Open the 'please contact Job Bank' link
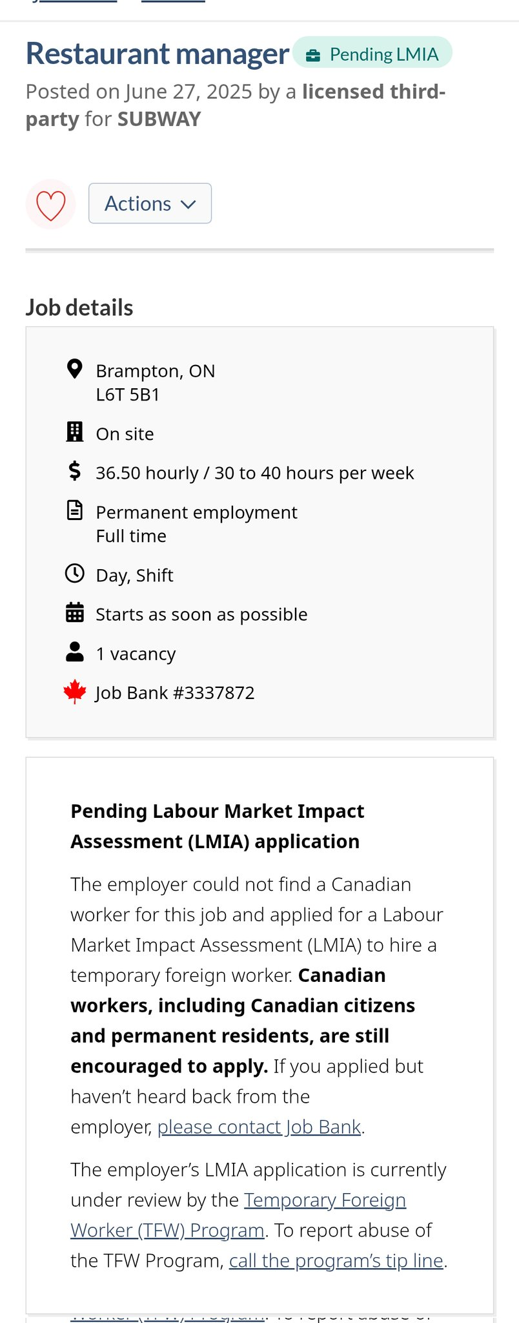The image size is (519, 1323). pos(259,1127)
